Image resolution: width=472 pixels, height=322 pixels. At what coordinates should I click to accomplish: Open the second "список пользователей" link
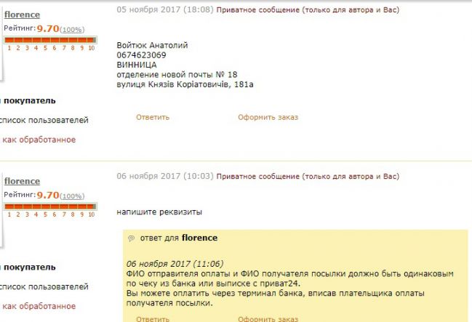coord(44,286)
